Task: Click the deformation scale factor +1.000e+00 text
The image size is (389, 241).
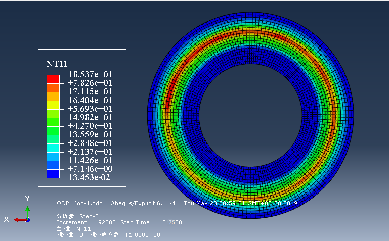Action: pos(143,235)
